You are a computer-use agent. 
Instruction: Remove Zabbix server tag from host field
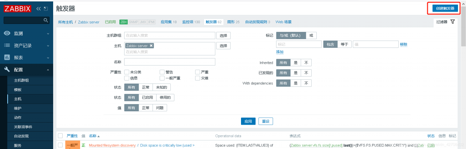151,46
